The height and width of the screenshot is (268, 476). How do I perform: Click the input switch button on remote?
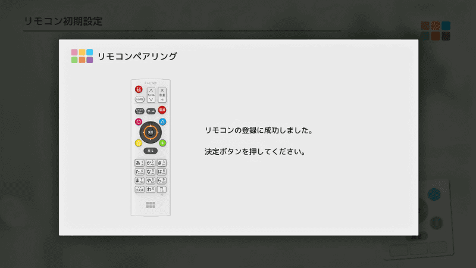coord(139,99)
